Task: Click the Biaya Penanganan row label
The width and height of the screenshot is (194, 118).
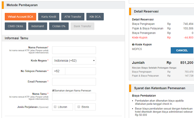Action: 144,33
